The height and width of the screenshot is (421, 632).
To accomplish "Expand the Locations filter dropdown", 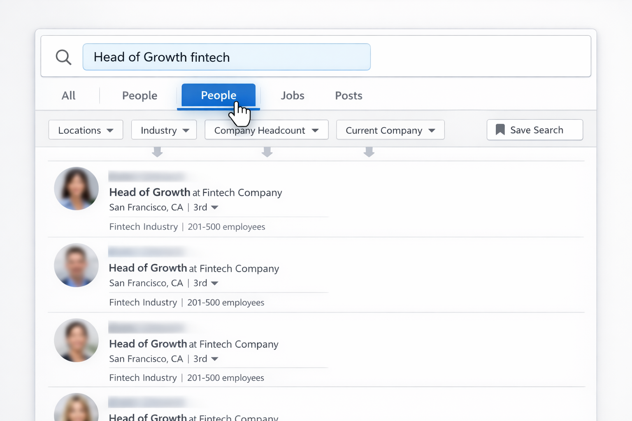I will (86, 130).
